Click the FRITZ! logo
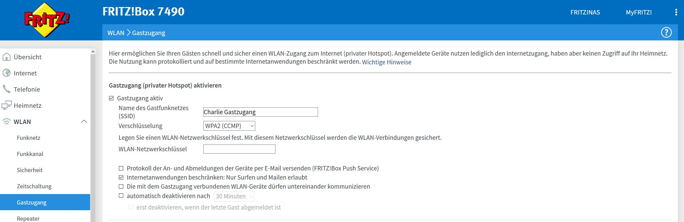The height and width of the screenshot is (222, 684). [x=47, y=20]
